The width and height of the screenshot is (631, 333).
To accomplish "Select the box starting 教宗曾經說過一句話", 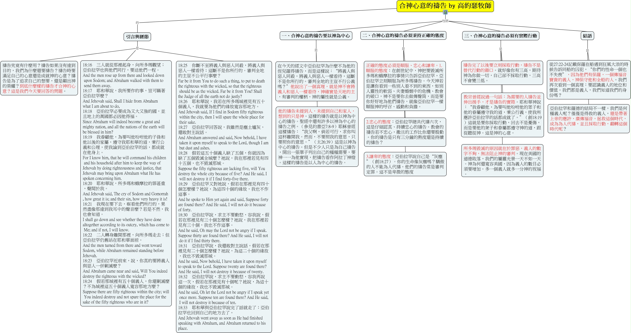I will tap(503, 115).
